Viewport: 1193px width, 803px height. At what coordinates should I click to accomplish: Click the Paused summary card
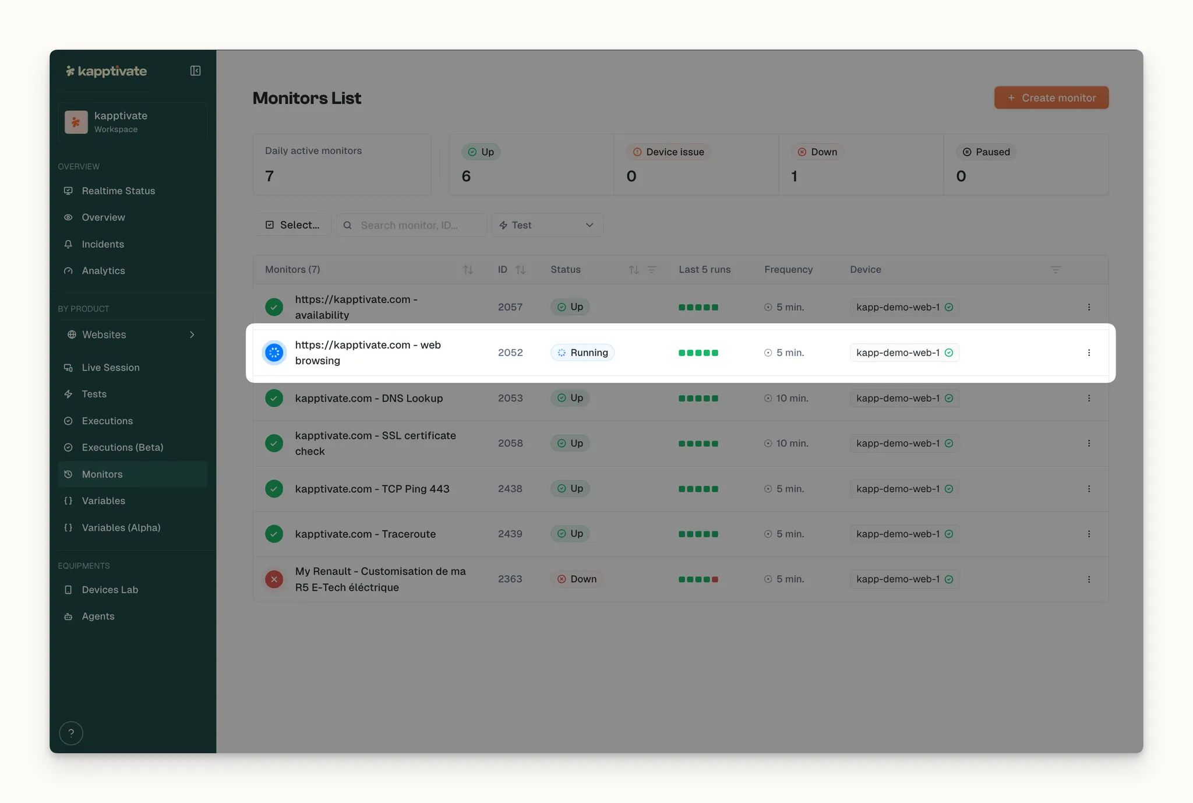[1026, 165]
